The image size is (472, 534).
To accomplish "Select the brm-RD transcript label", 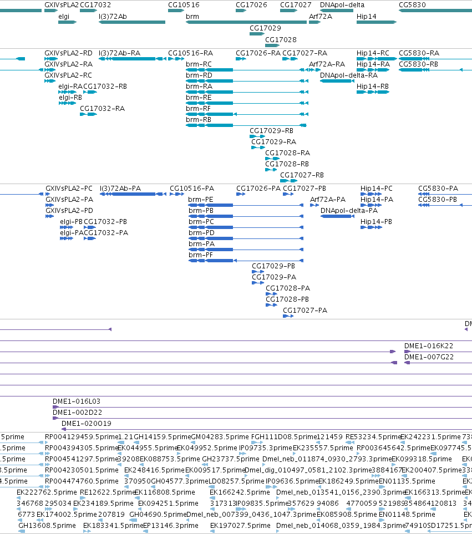I will point(199,75).
